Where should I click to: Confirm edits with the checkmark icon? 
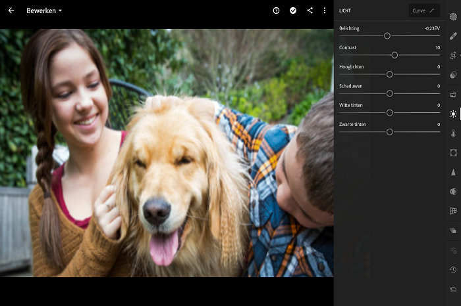[x=293, y=11]
